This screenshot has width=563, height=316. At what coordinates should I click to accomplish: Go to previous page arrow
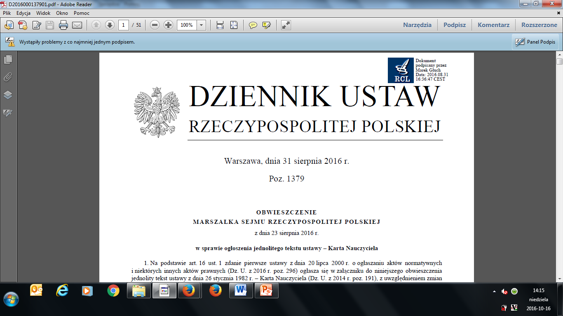tap(96, 25)
